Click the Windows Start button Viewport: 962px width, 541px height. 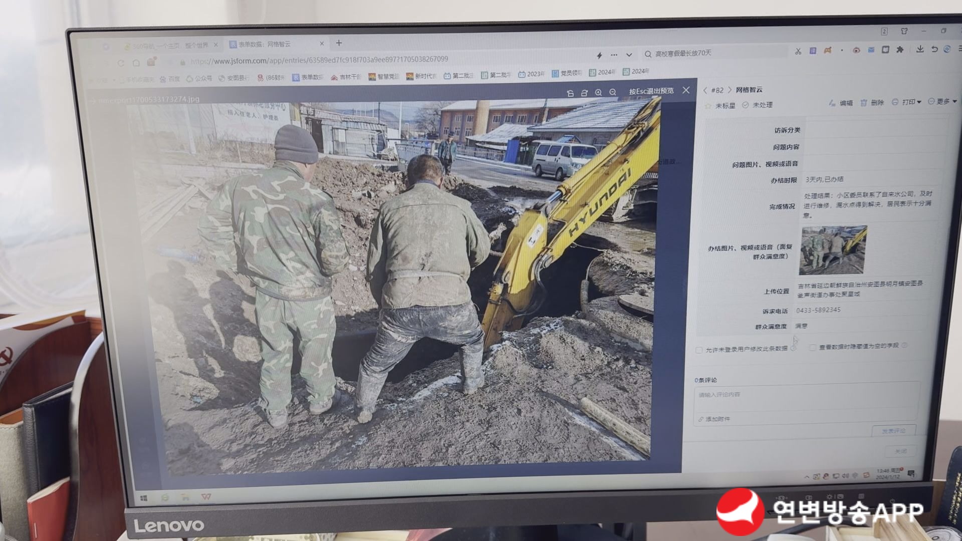tap(144, 498)
